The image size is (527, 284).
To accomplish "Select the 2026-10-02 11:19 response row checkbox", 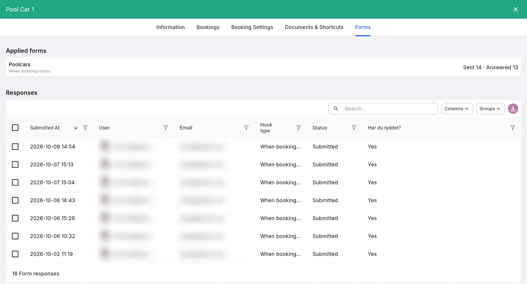I will [15, 254].
